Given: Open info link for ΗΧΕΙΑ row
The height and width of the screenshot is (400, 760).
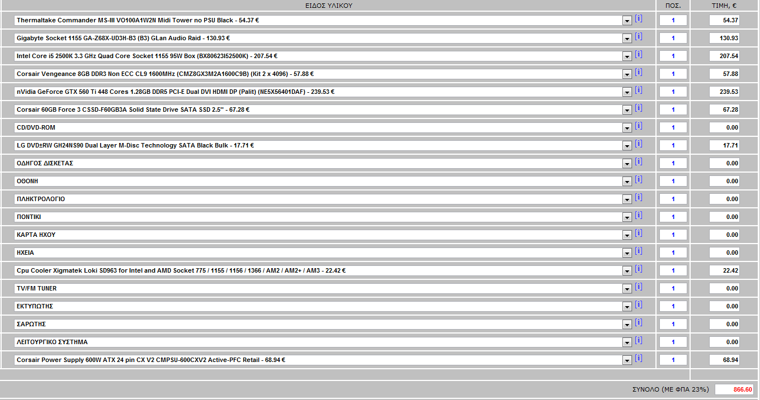Looking at the screenshot, I should 639,251.
